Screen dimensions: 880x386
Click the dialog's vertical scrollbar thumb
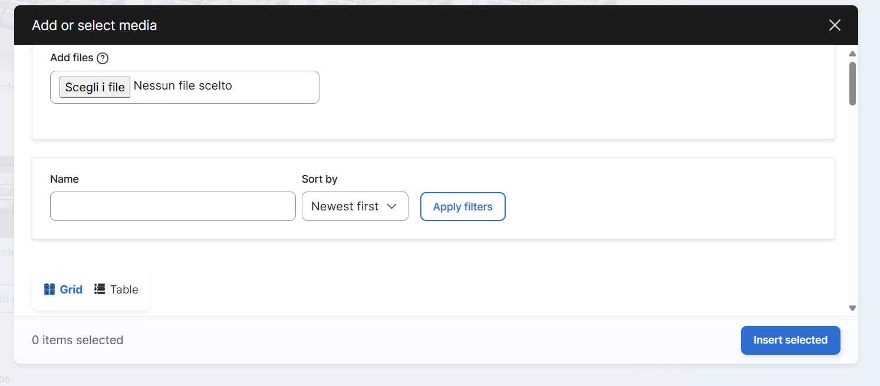pyautogui.click(x=852, y=84)
